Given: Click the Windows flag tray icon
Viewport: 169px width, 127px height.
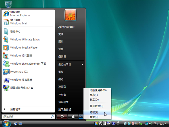Looking at the screenshot, I should (129, 123).
